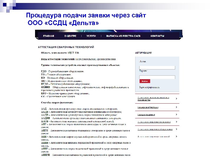The width and height of the screenshot is (212, 159).
Task: Click chevron beside Порядок продления
Action: tap(176, 114)
